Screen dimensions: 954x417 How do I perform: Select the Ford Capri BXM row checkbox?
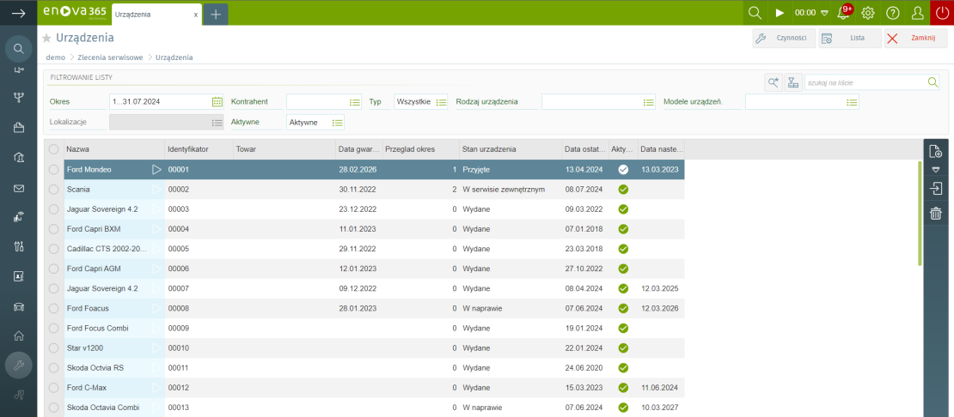pos(54,229)
